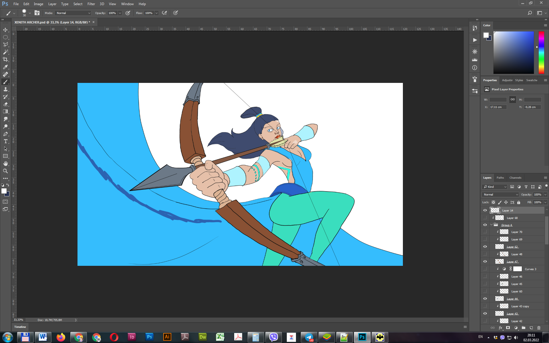This screenshot has height=343, width=549.
Task: Open the Filter menu
Action: (91, 4)
